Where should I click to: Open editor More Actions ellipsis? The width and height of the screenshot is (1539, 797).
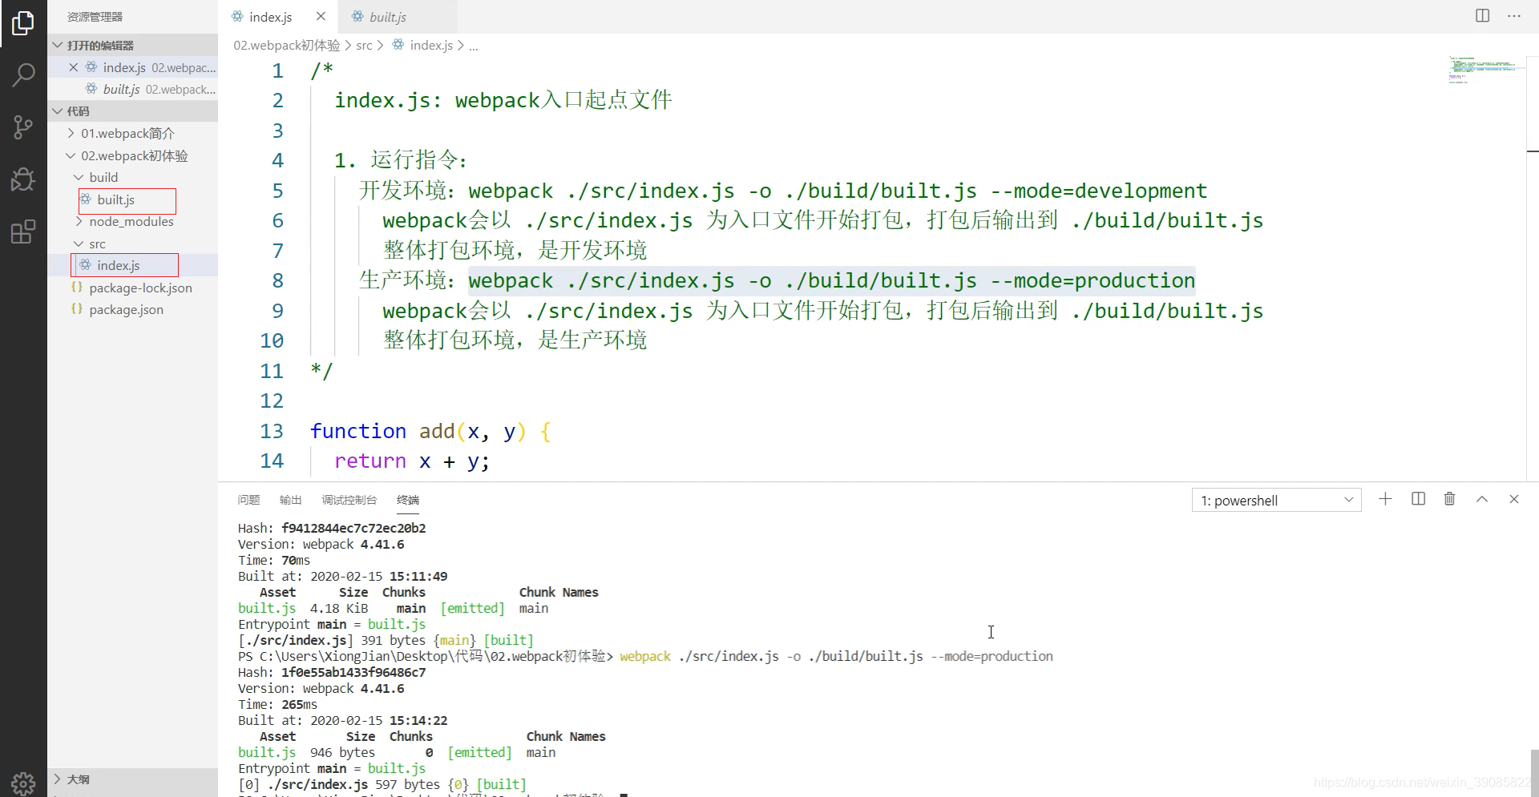tap(1514, 16)
